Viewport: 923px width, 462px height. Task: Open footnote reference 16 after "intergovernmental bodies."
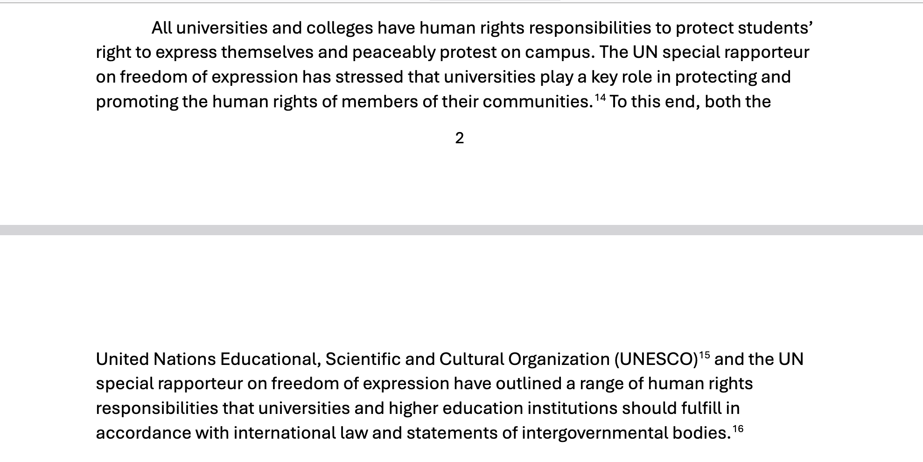point(738,428)
